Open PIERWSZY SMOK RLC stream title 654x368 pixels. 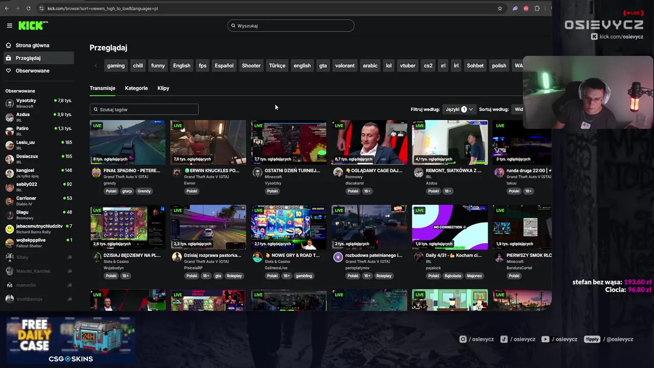529,255
